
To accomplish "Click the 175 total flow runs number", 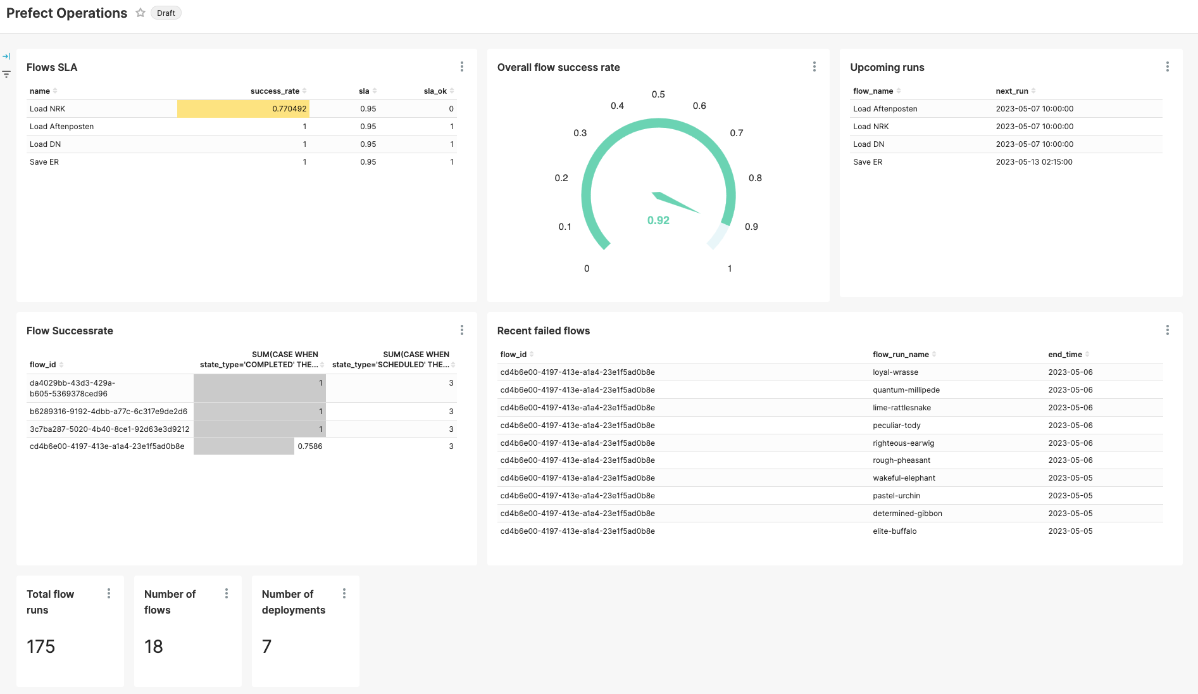I will coord(41,647).
